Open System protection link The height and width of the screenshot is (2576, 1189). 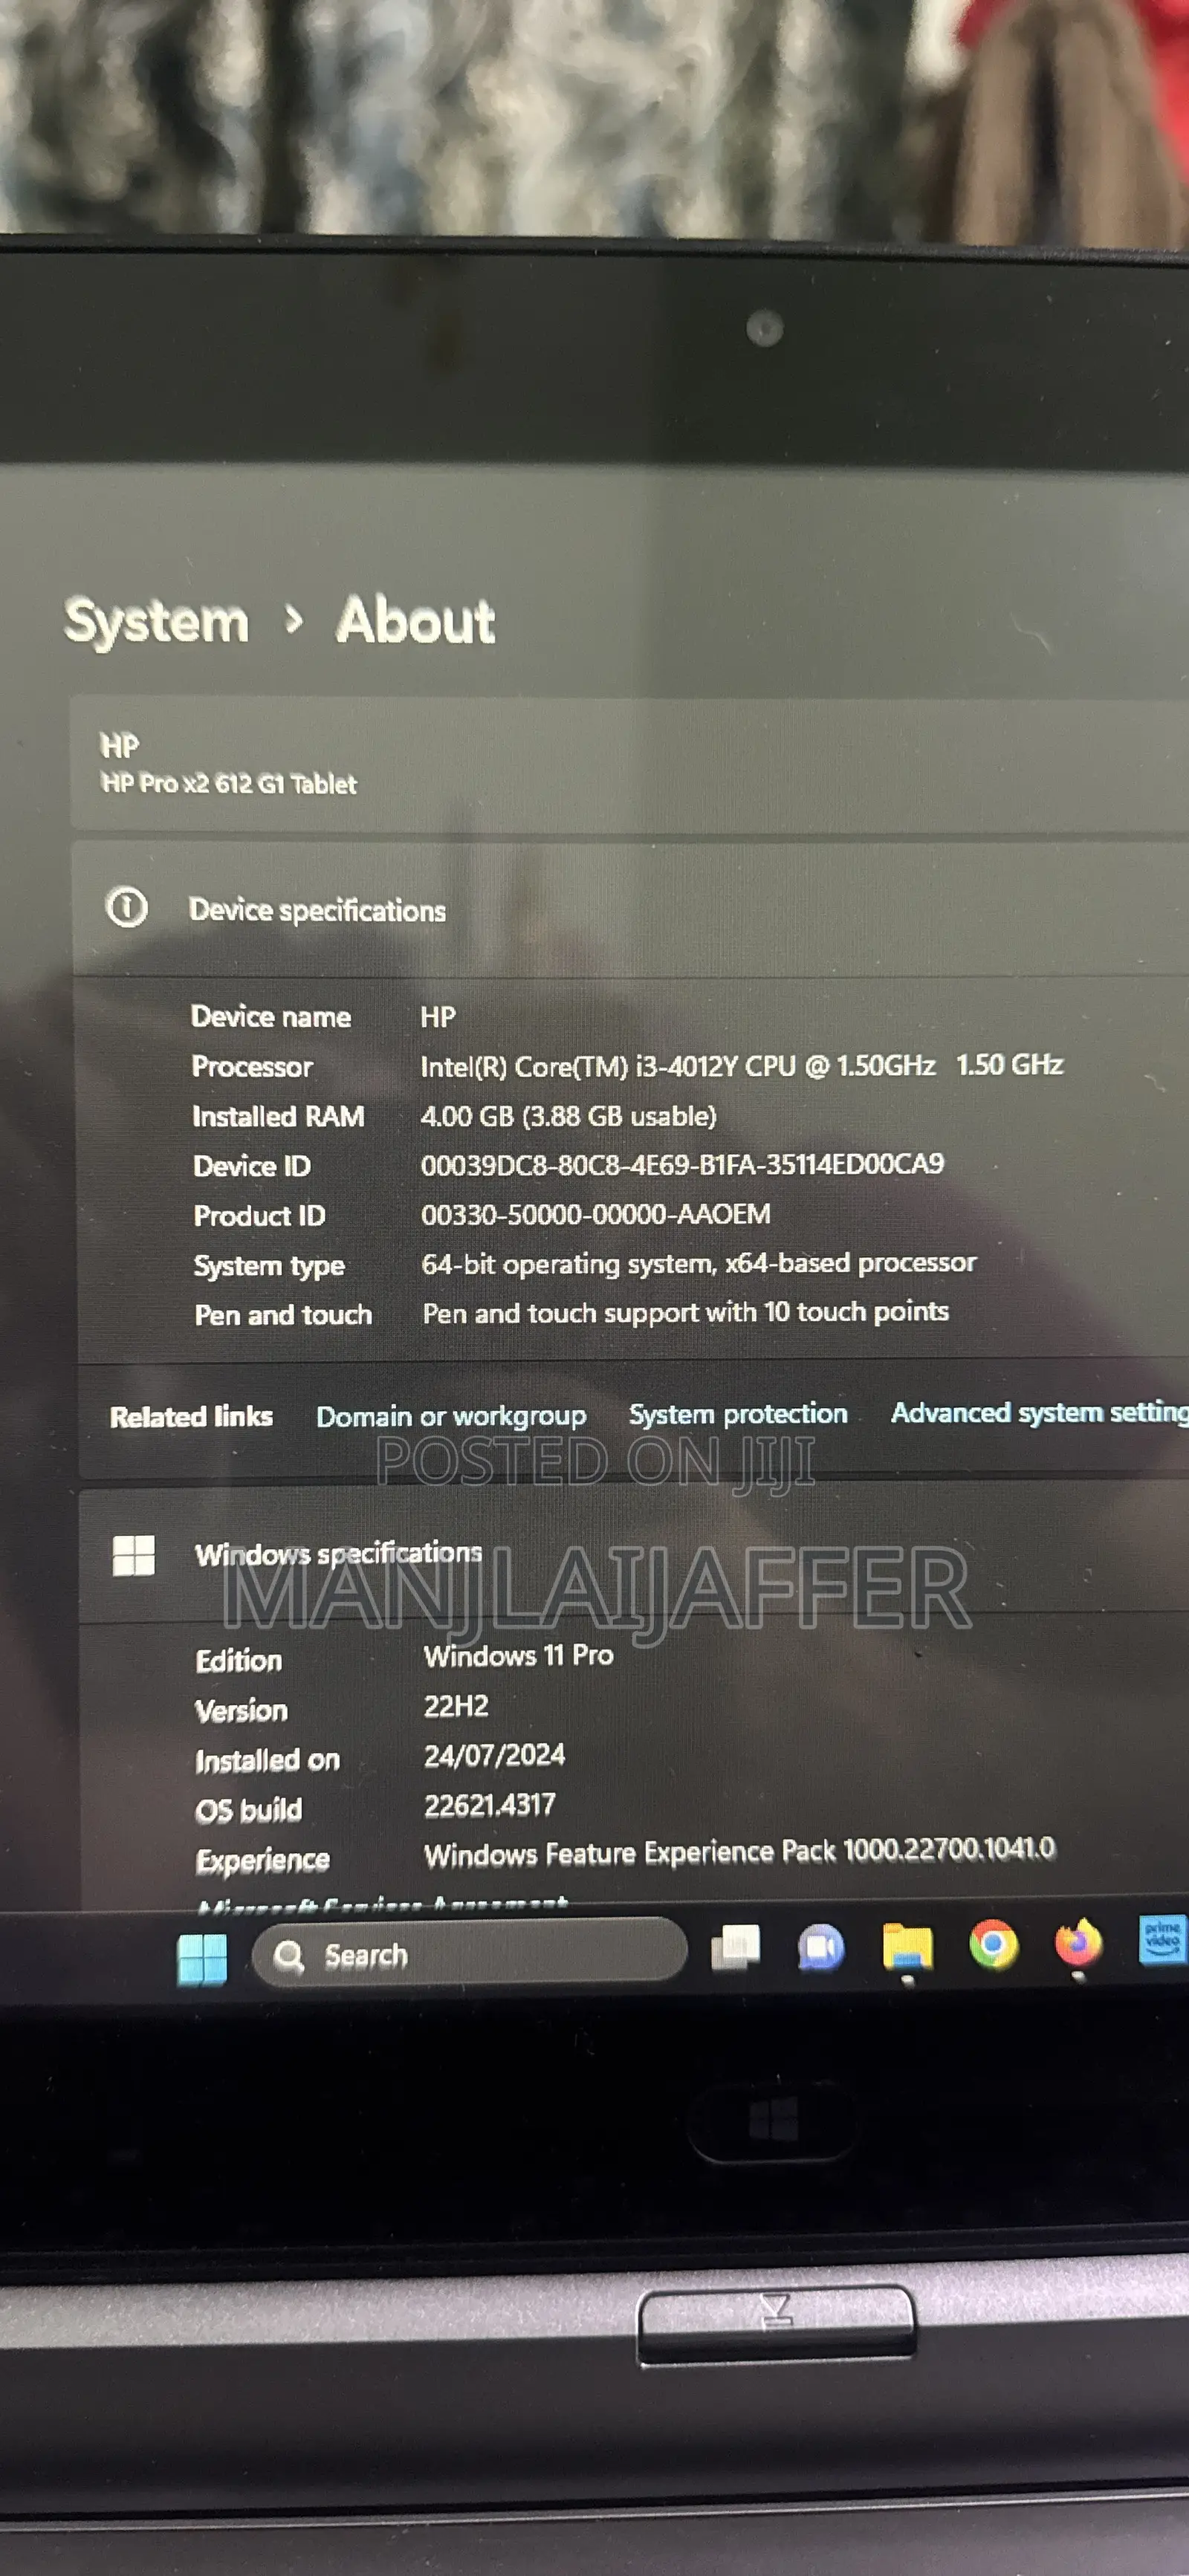point(738,1414)
